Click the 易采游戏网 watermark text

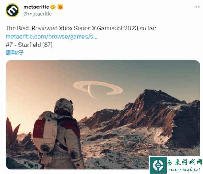184,162
